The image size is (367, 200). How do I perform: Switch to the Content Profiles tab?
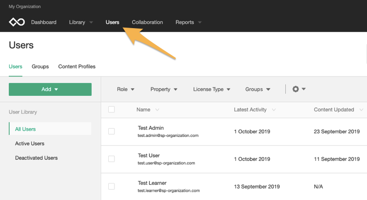click(77, 67)
